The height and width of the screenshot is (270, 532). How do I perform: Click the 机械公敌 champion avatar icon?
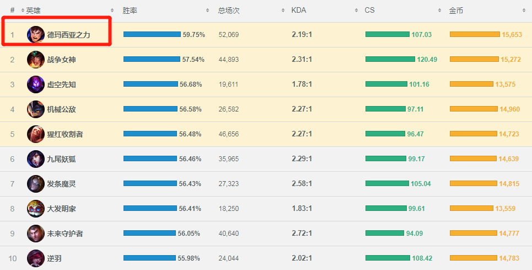[x=36, y=109]
